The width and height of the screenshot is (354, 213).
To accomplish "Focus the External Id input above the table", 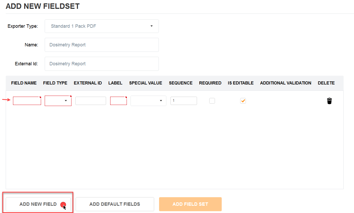I will coord(102,64).
